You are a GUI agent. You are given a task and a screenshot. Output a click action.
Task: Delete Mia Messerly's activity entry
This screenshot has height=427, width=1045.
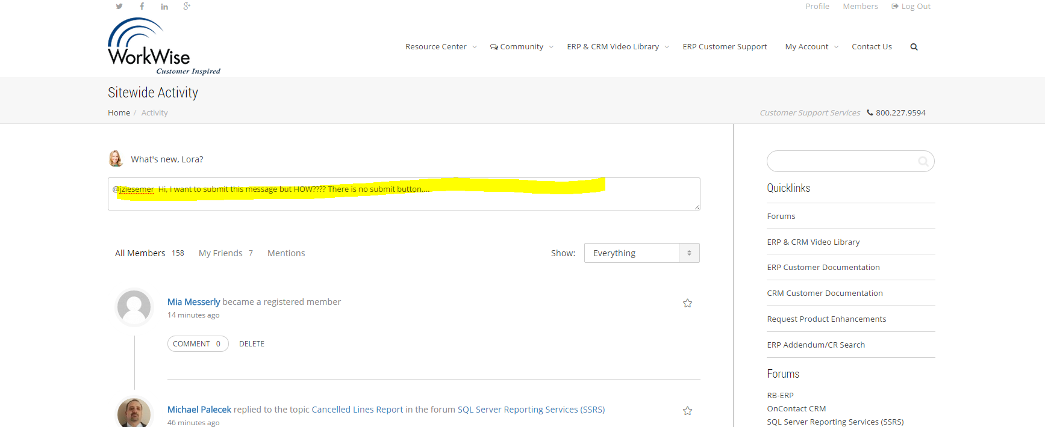coord(252,344)
